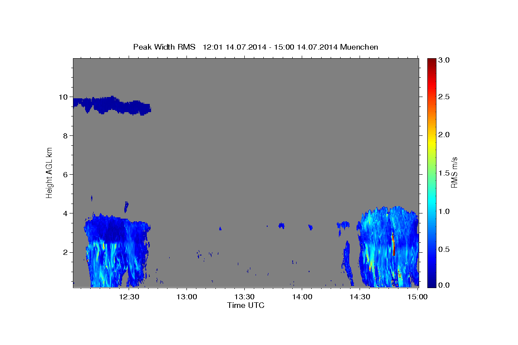Click the 'RMS m/s' colorbar label

tap(454, 172)
